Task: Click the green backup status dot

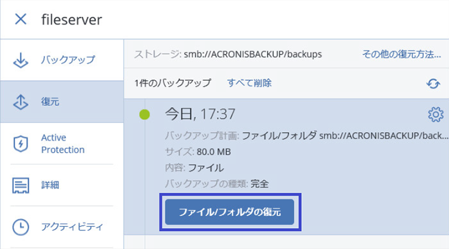Action: coord(144,114)
